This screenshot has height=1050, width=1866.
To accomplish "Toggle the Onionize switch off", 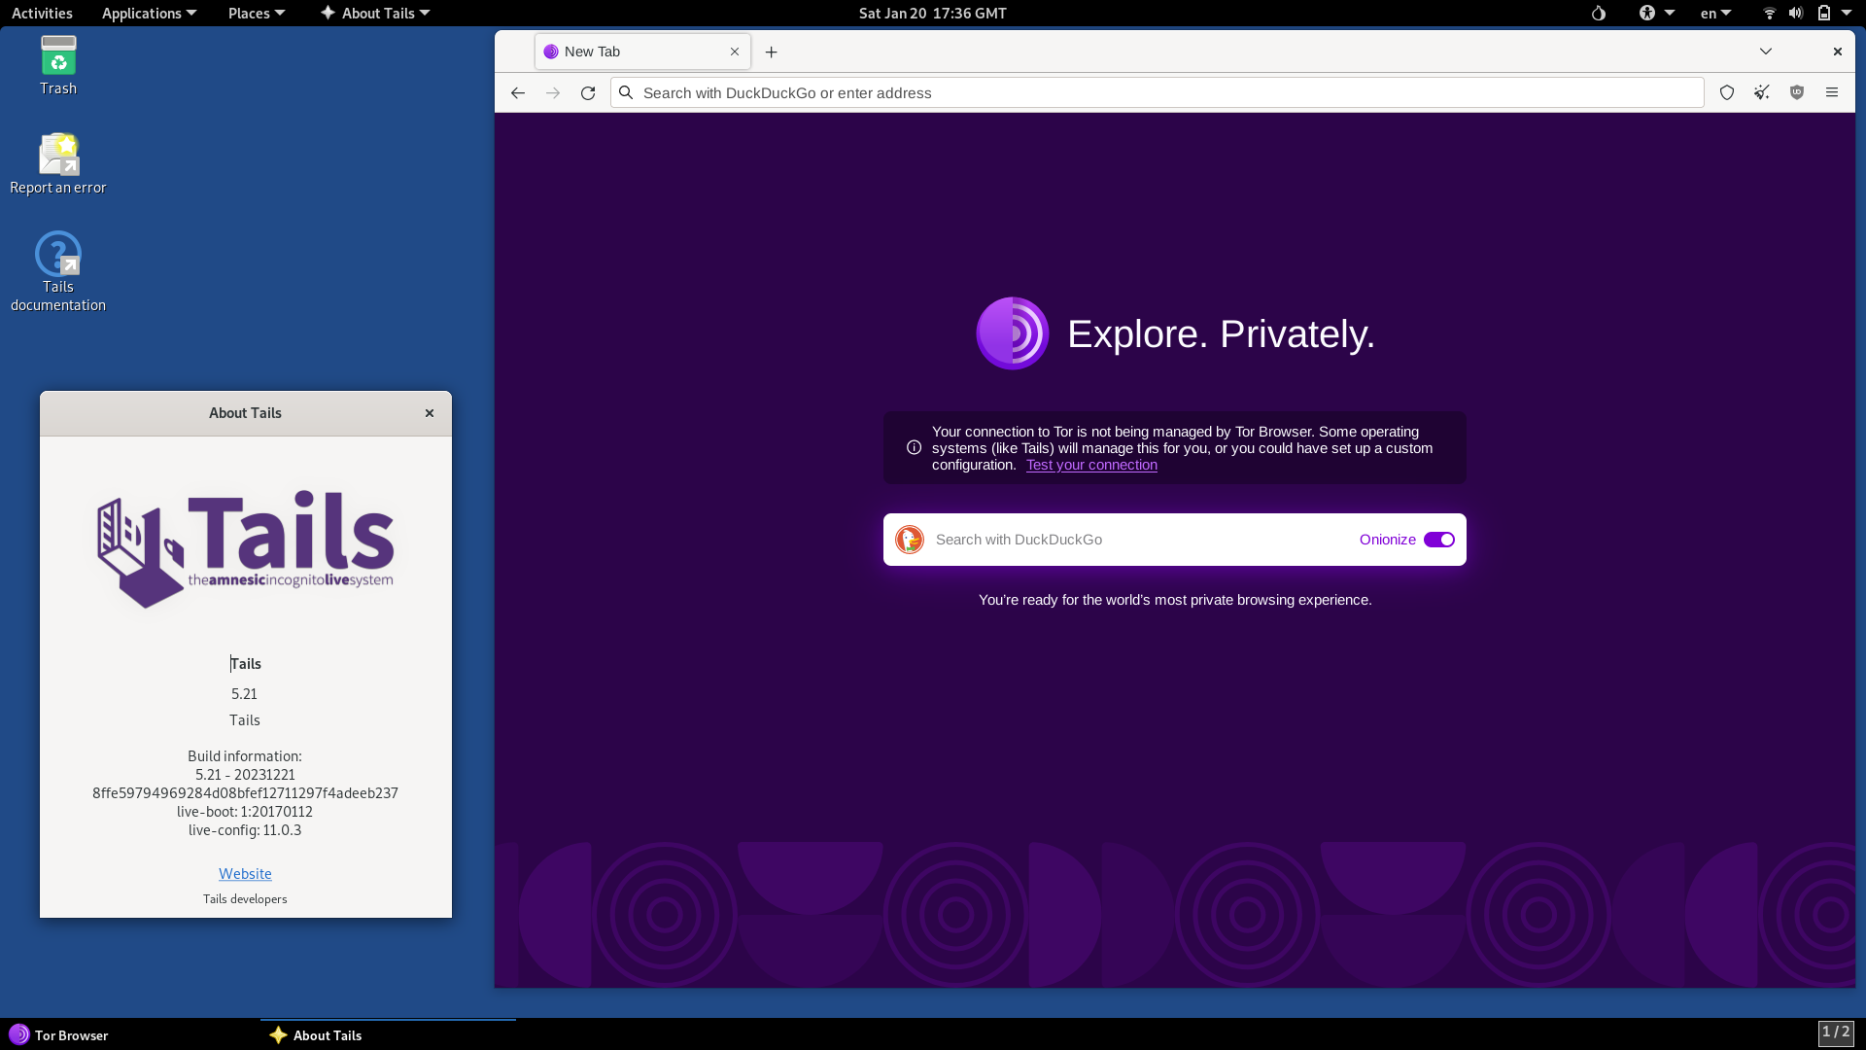I will click(1438, 540).
